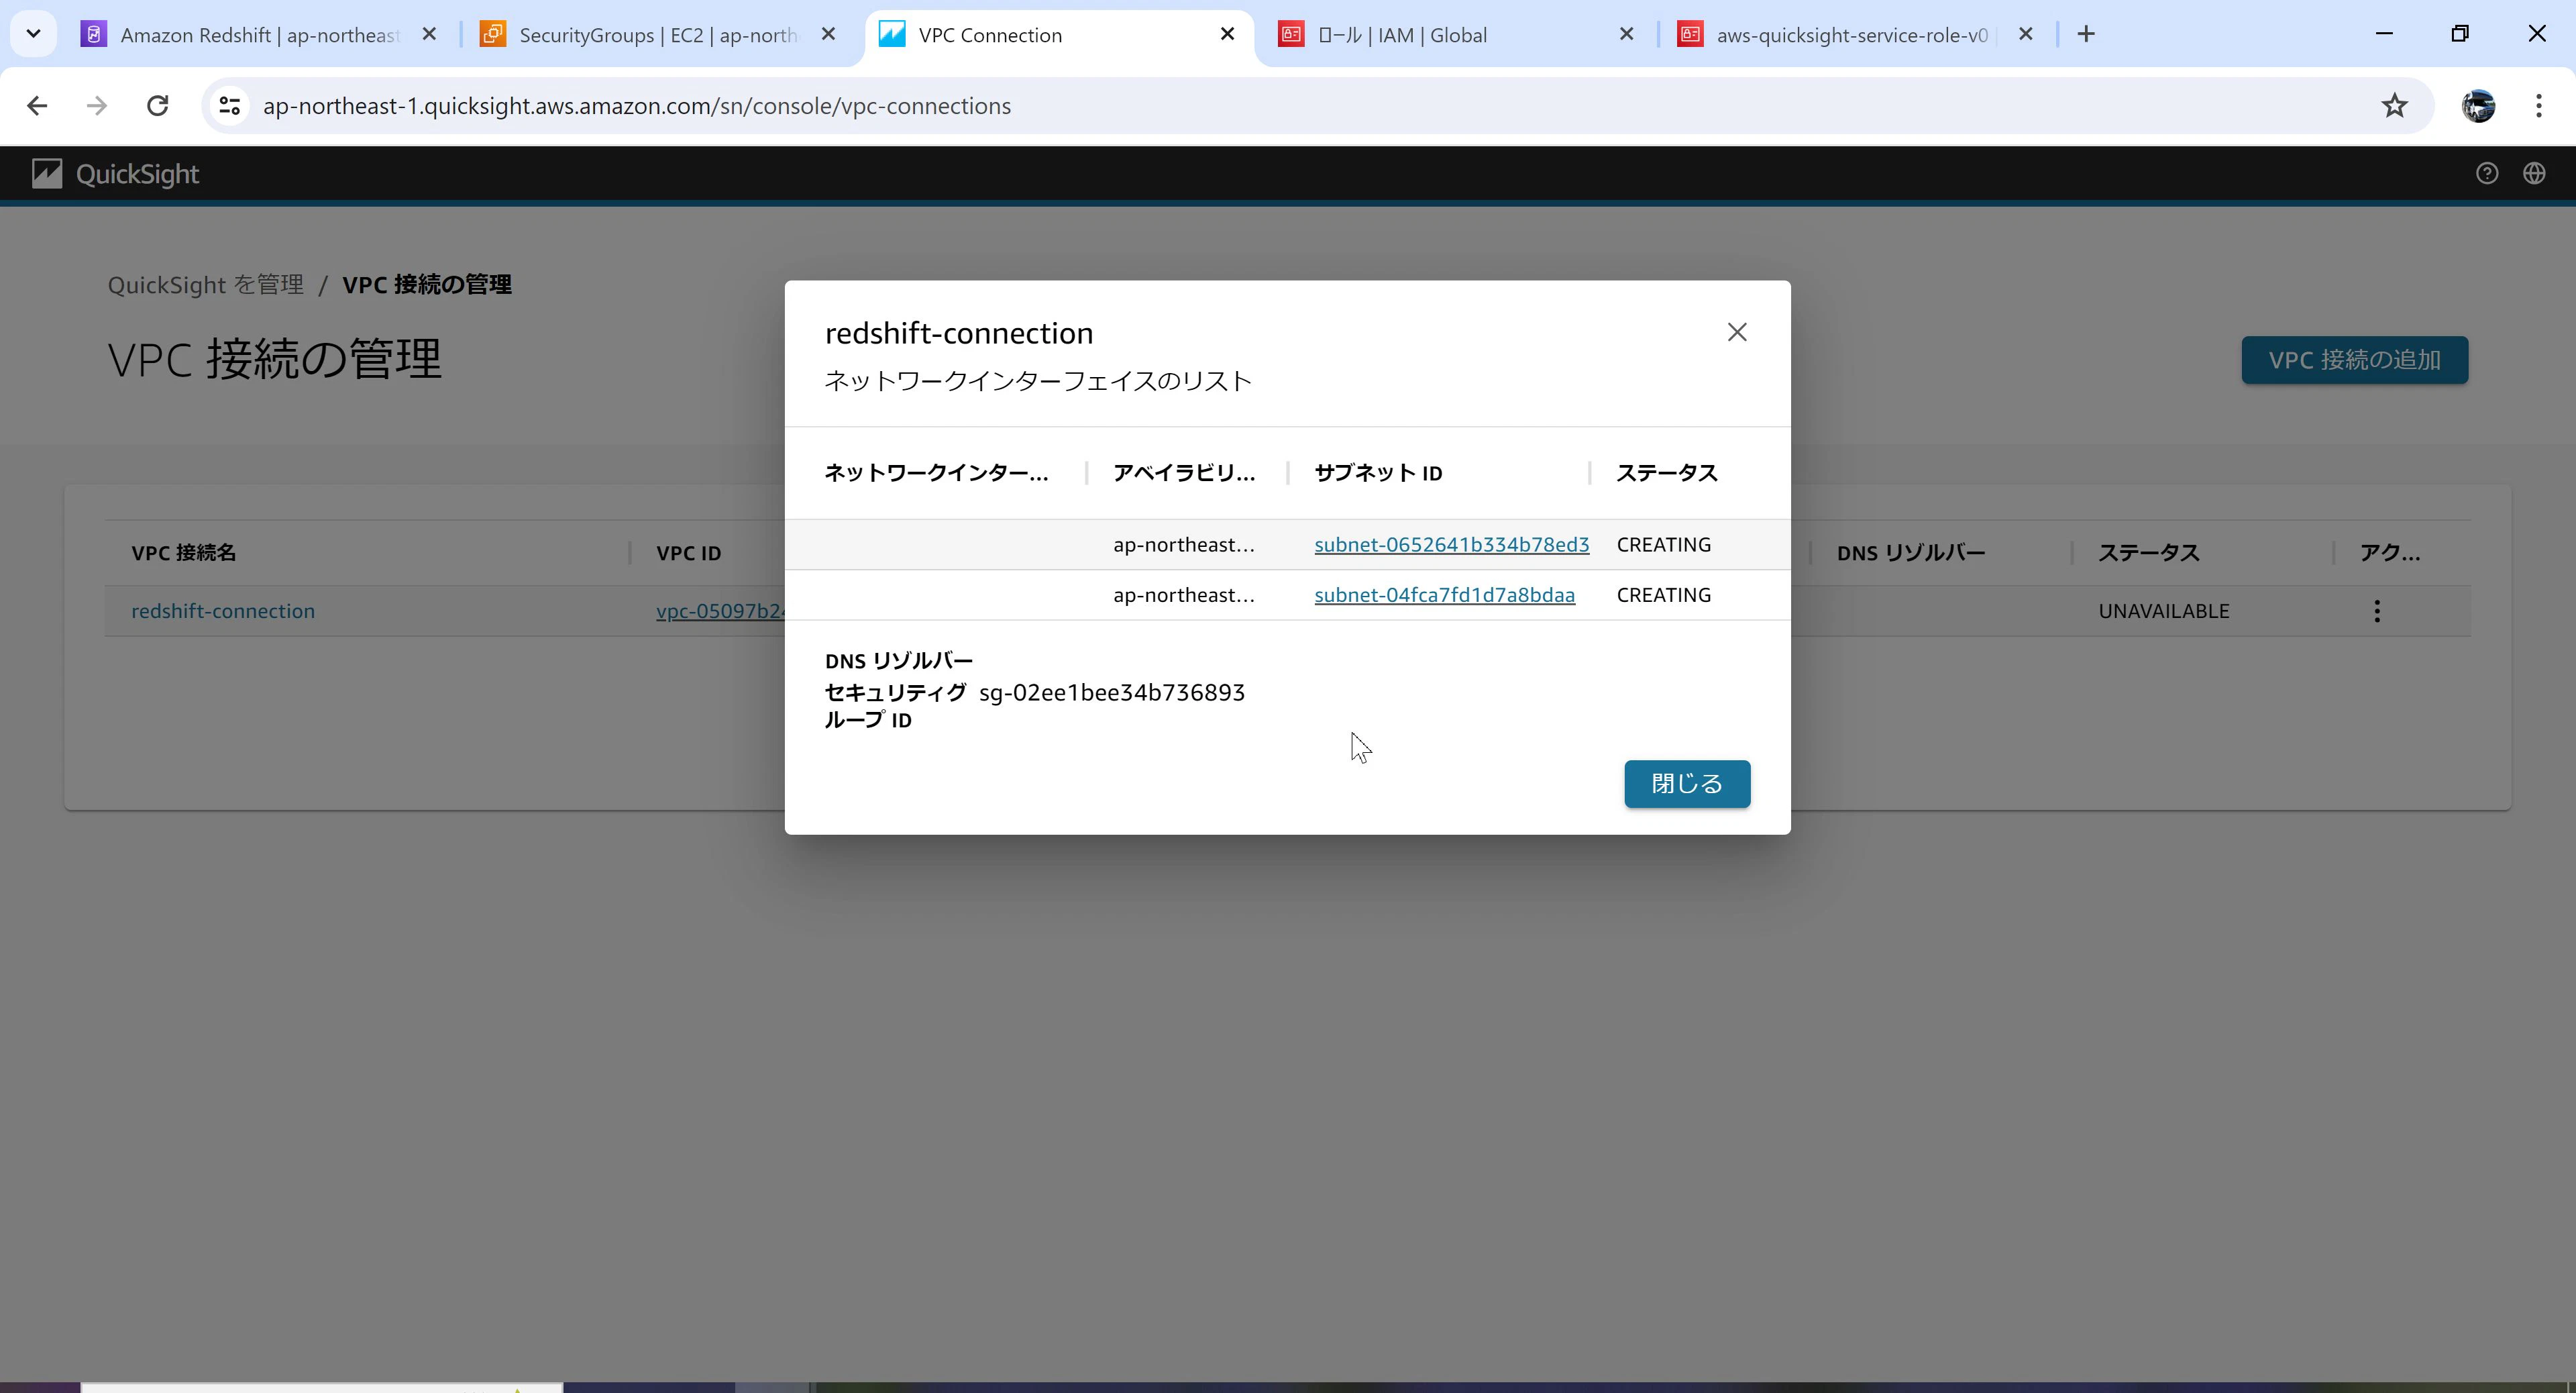Open the tab search dropdown
2576x1393 pixels.
tap(33, 34)
